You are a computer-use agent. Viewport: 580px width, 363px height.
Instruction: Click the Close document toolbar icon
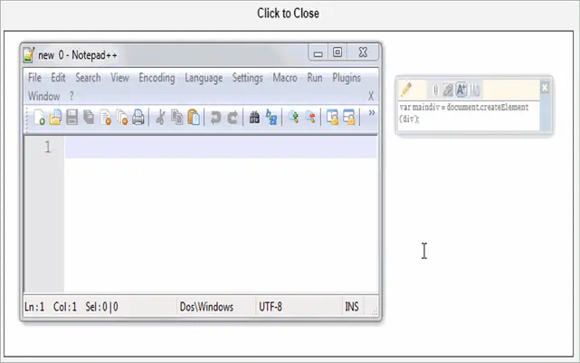tap(106, 118)
